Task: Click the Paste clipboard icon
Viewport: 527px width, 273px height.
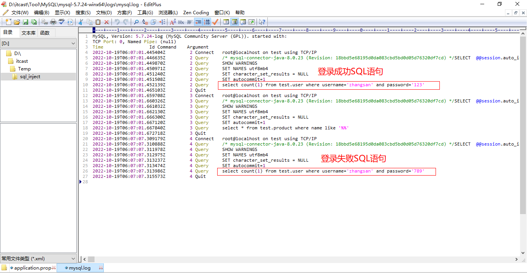Action: click(98, 22)
